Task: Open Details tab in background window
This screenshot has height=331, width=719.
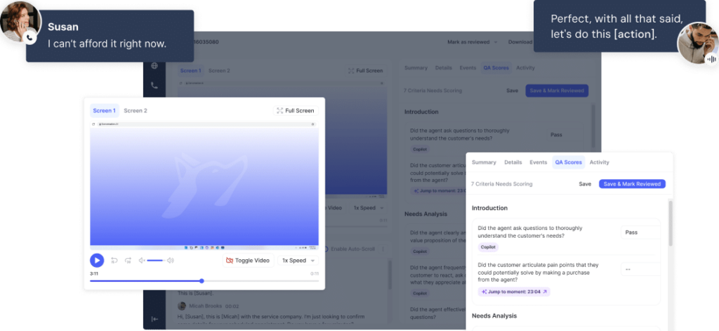Action: point(444,68)
